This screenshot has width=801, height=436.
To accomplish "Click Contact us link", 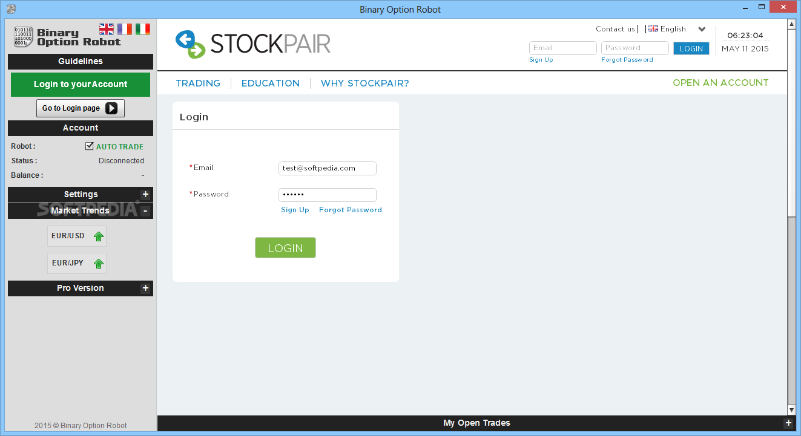I will [615, 29].
